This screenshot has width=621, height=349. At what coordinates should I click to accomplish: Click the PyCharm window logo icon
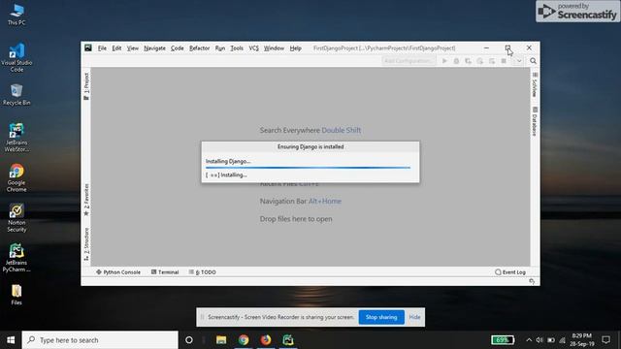[88, 48]
